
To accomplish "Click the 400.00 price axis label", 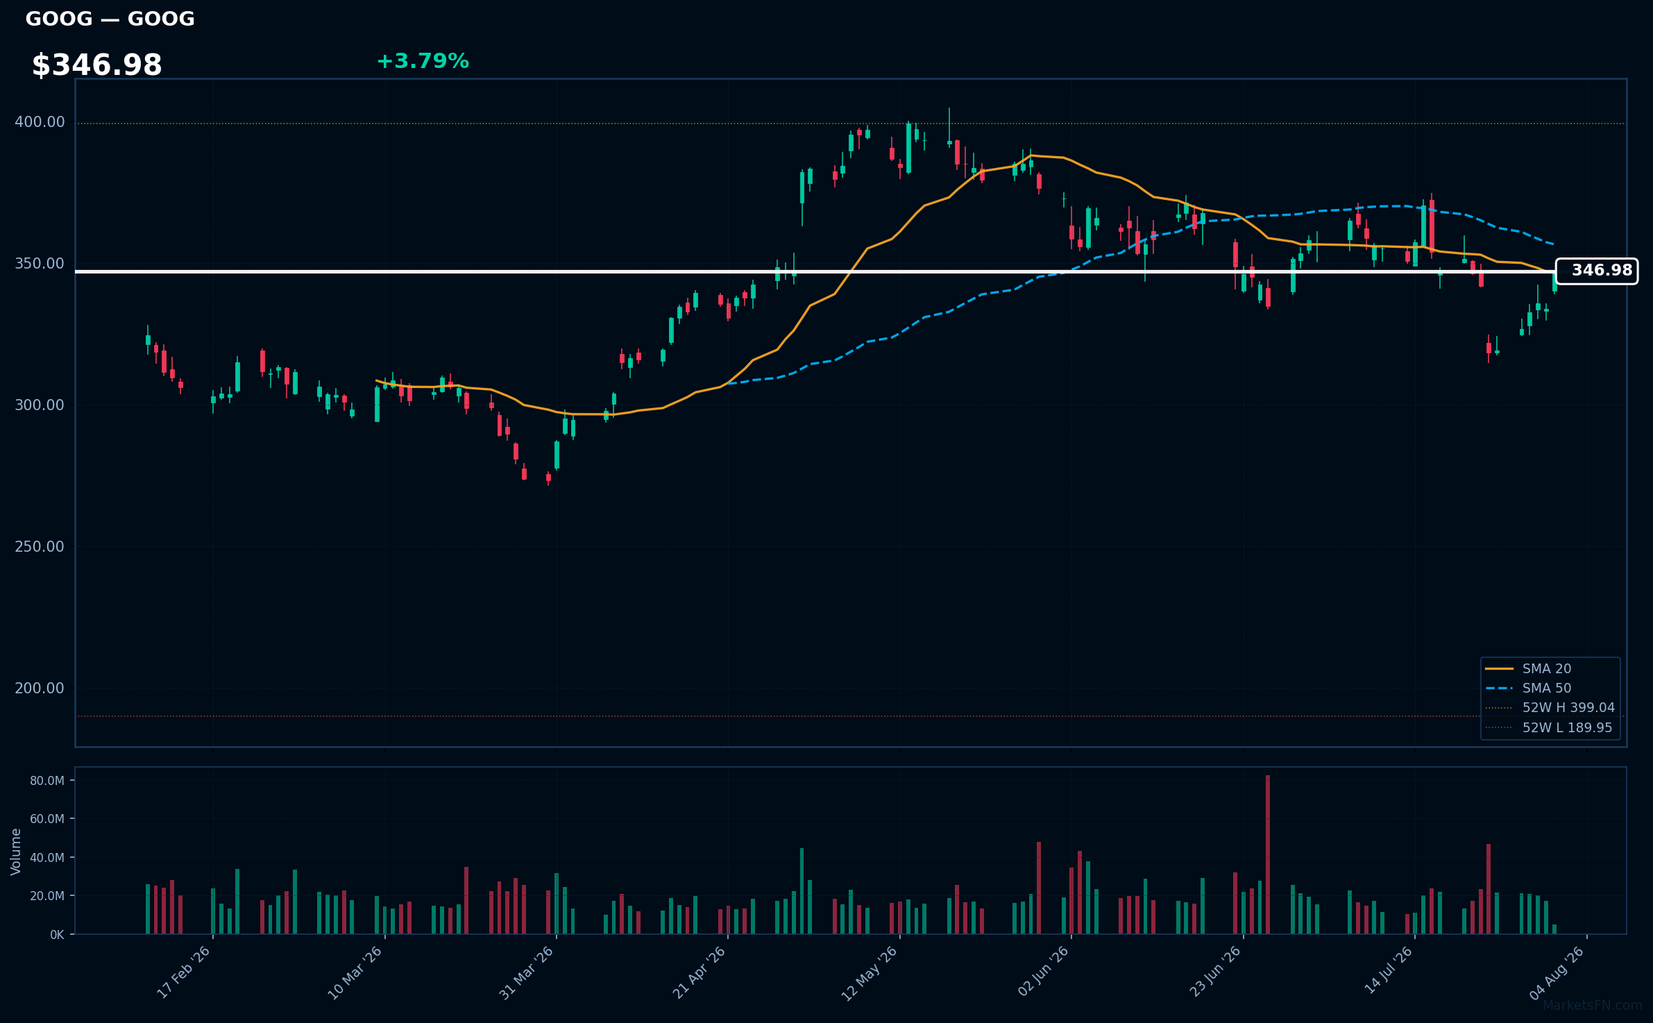I will 40,121.
